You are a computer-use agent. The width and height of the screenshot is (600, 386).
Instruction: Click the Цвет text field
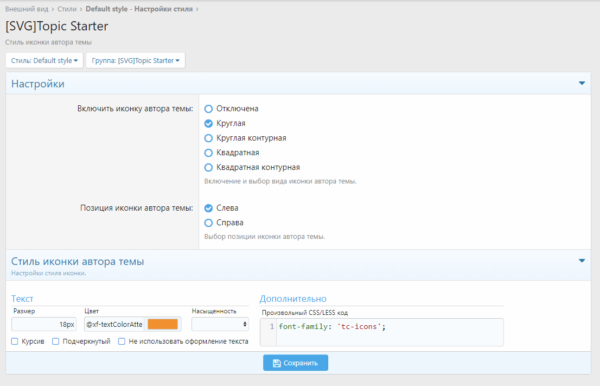click(114, 324)
